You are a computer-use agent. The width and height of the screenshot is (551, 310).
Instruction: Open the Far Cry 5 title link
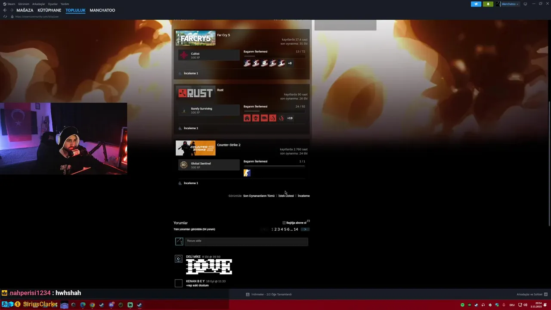point(223,35)
